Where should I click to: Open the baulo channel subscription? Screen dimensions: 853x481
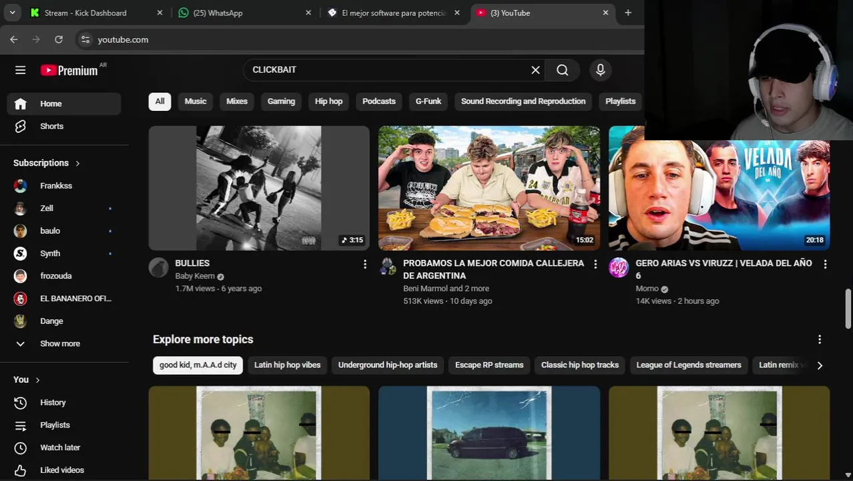[x=64, y=231]
